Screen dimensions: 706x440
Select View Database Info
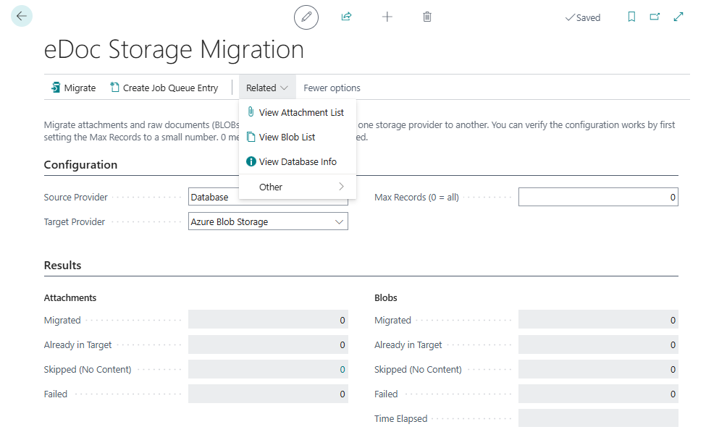tap(298, 161)
